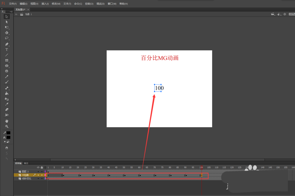This screenshot has height=196, width=295.
Task: Select the Eyedropper tool
Action: [6, 104]
